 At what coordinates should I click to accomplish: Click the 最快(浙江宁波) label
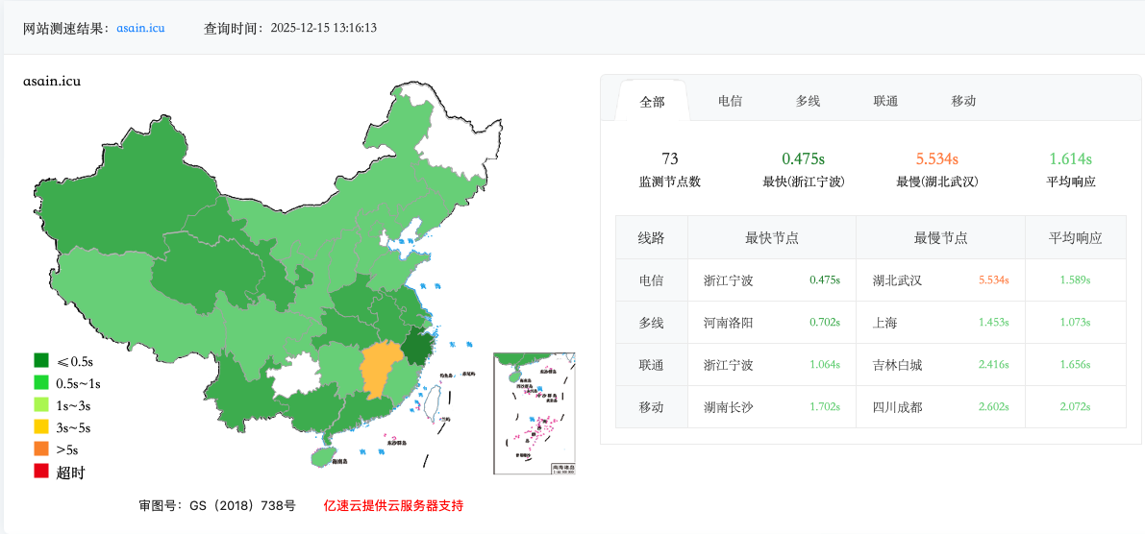coord(804,182)
